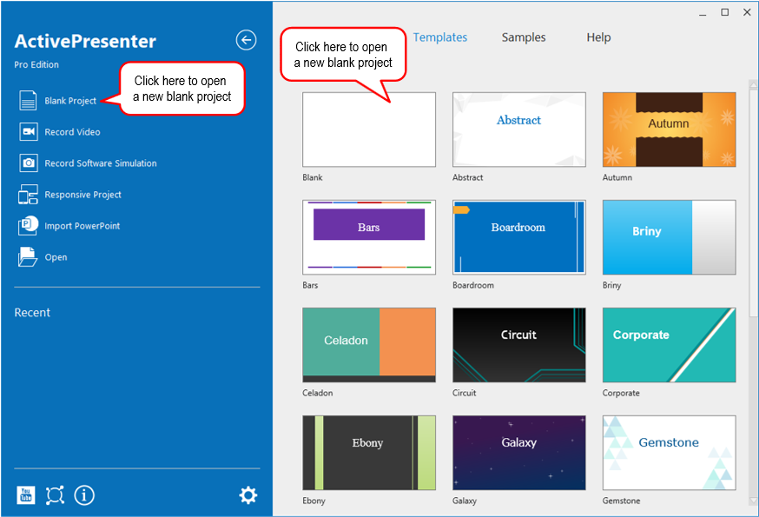Choose the Briny template thumbnail
759x517 pixels.
[669, 237]
